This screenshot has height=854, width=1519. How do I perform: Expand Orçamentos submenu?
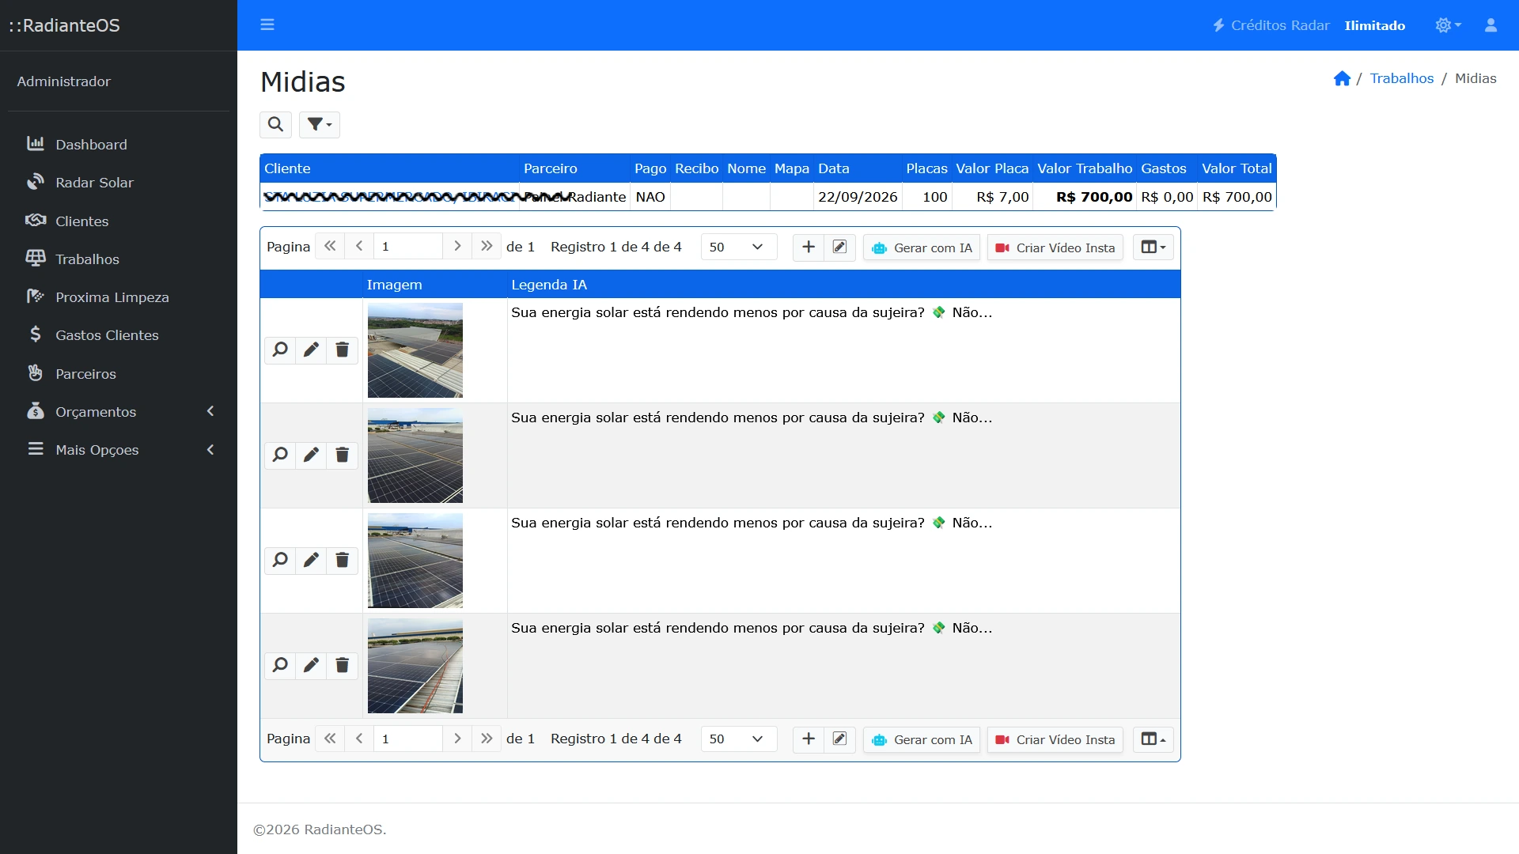coord(119,411)
